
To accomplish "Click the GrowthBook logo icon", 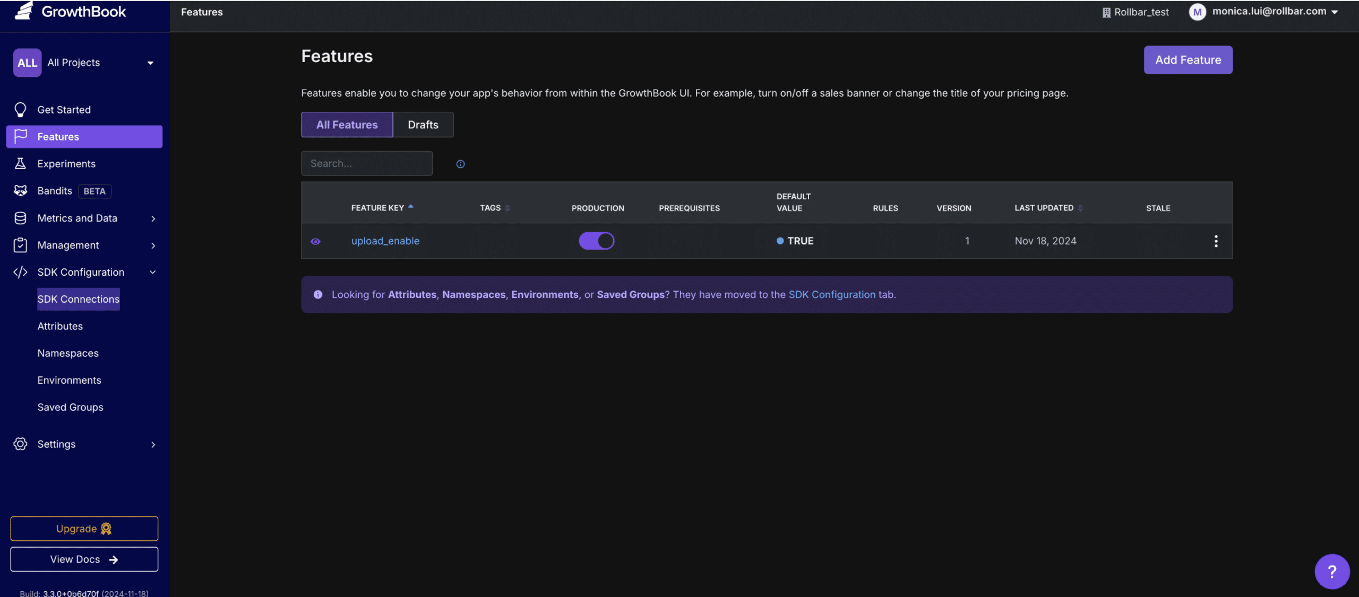I will (x=23, y=11).
